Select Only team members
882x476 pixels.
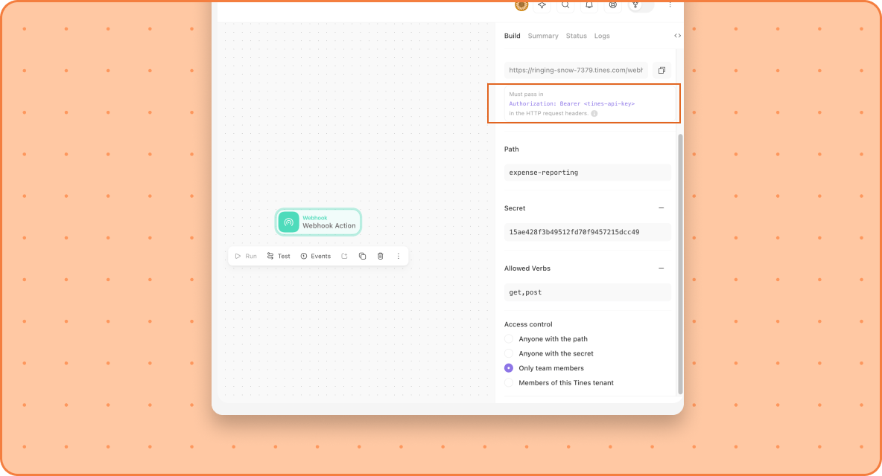pyautogui.click(x=509, y=368)
